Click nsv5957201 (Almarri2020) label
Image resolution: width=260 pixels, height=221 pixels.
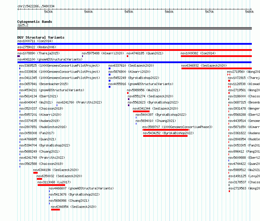[40, 115]
